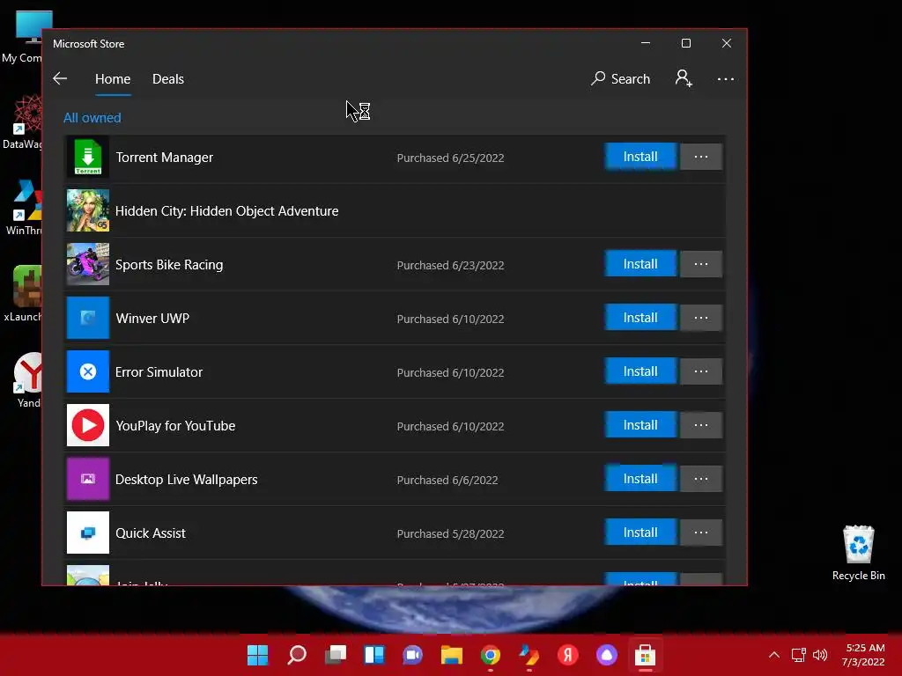Open Chat app on the taskbar

click(x=412, y=655)
